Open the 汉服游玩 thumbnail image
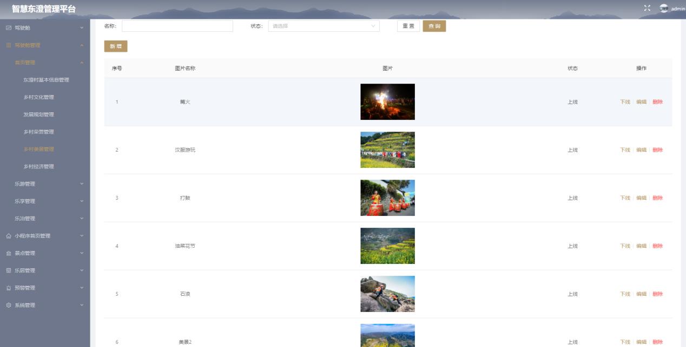This screenshot has height=347, width=686. point(387,150)
